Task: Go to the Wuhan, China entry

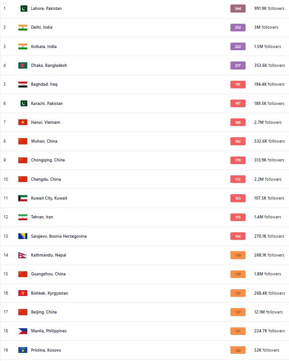Action: coord(44,141)
